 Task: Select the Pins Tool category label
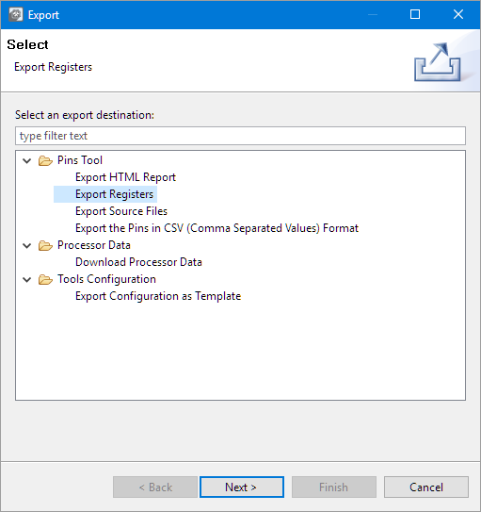tap(80, 160)
